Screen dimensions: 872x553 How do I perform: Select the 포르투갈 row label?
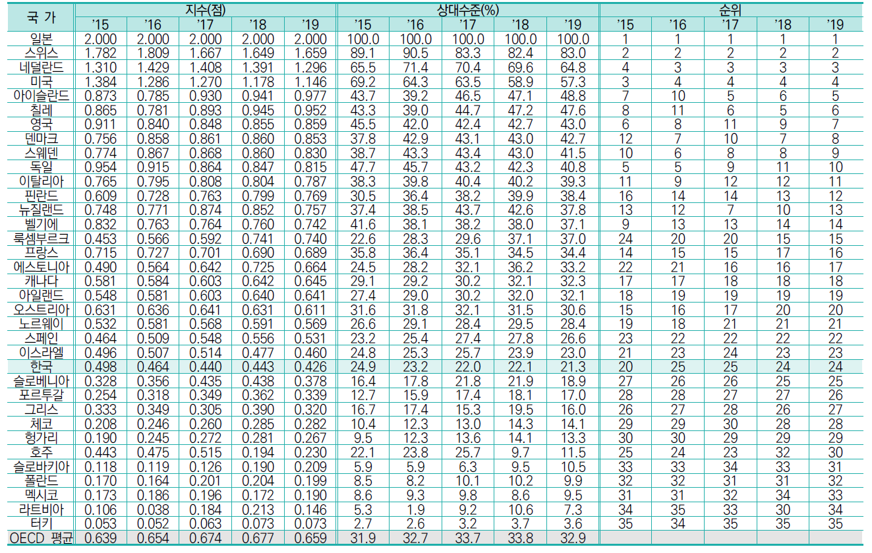41,396
